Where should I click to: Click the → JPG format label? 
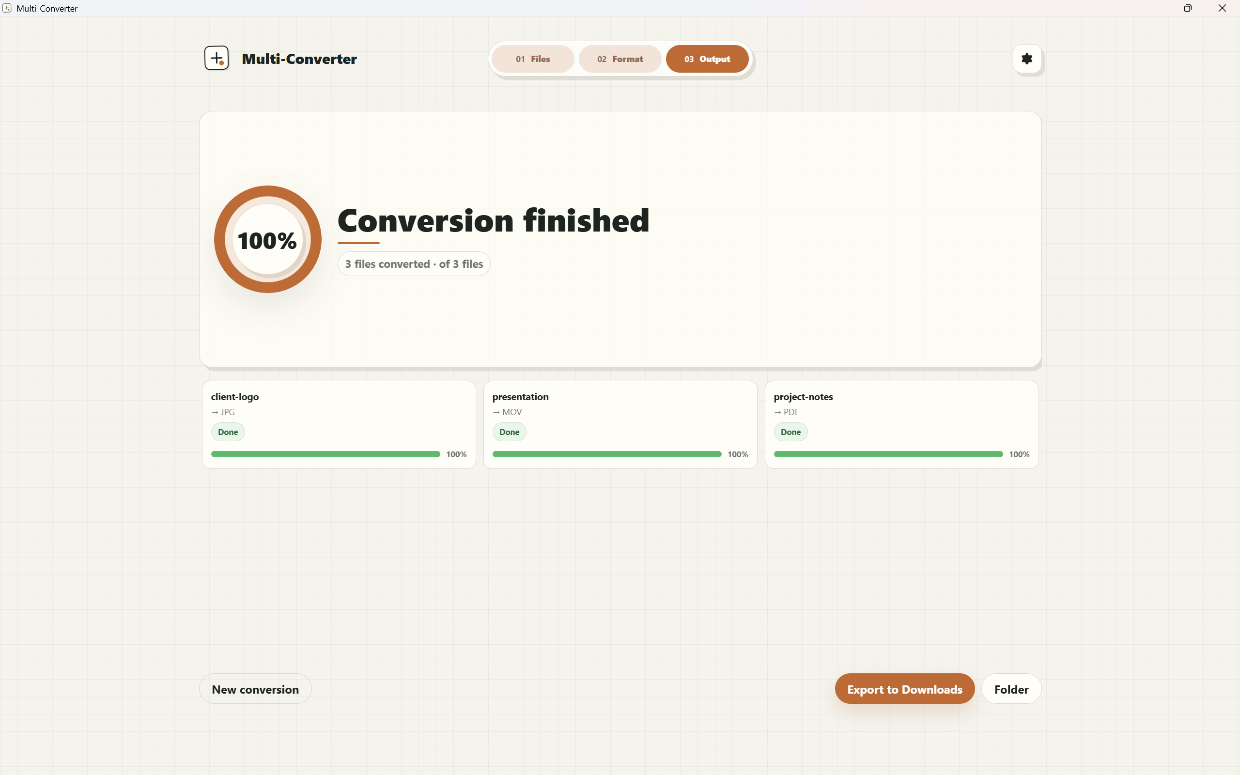(223, 412)
